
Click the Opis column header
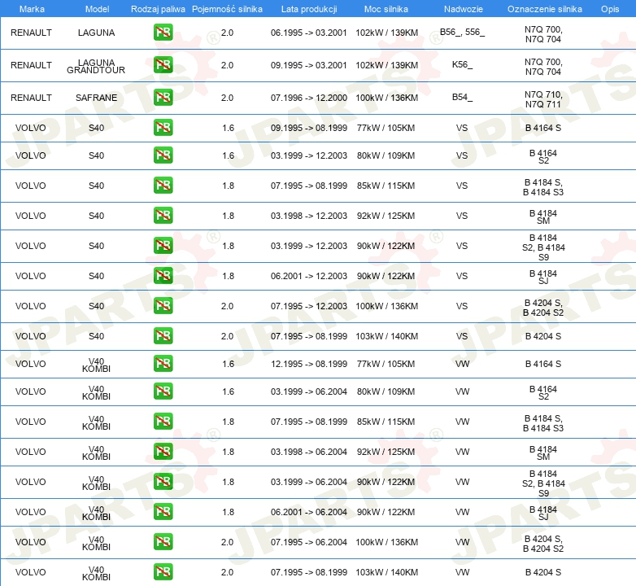click(610, 9)
